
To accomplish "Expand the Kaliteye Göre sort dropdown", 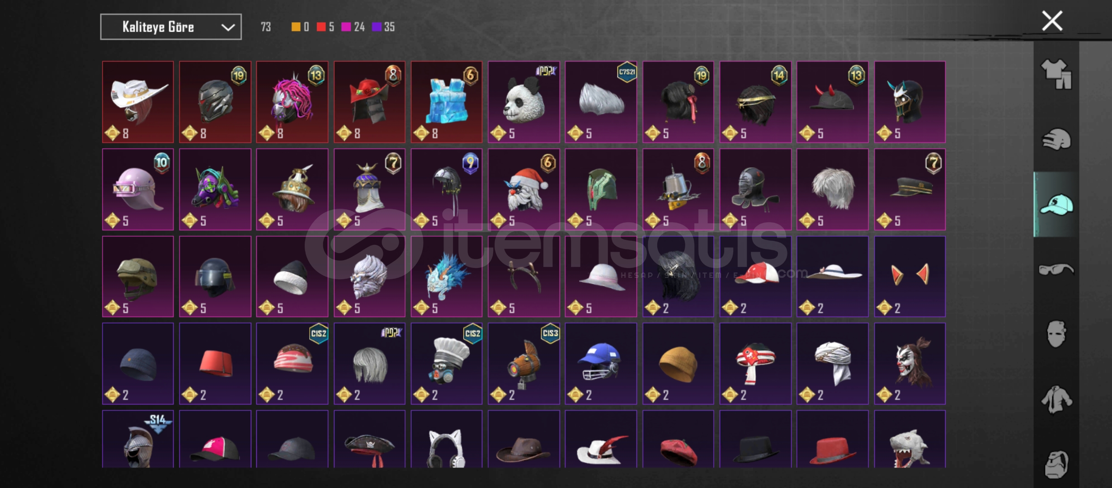I will click(x=171, y=27).
